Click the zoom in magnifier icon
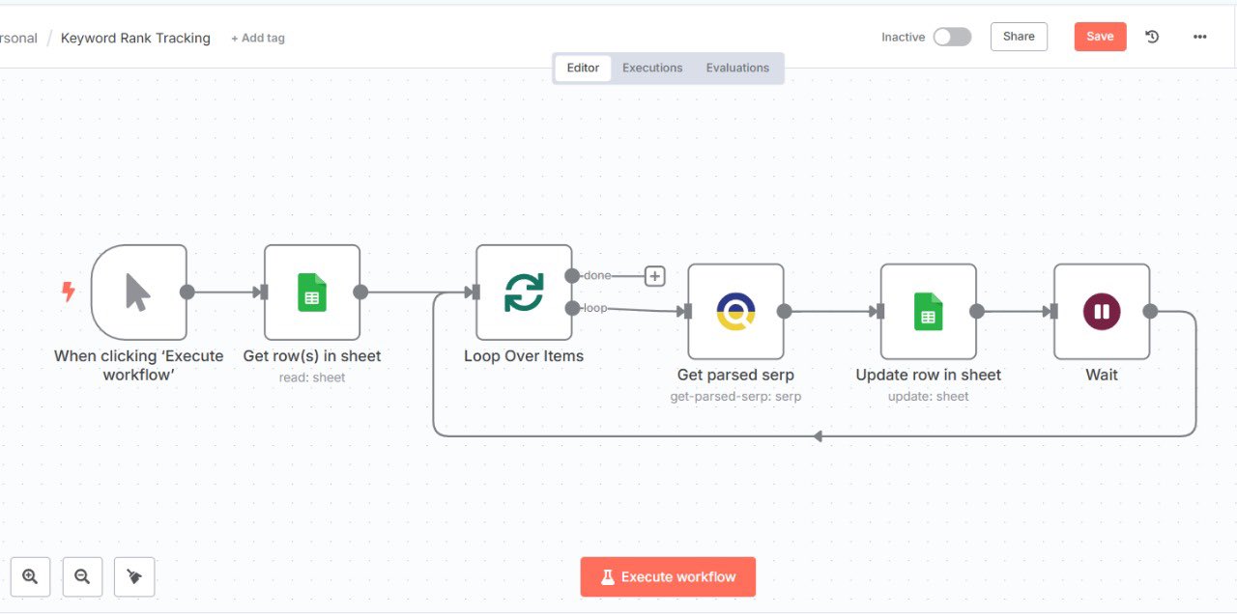This screenshot has width=1237, height=614. coord(30,577)
